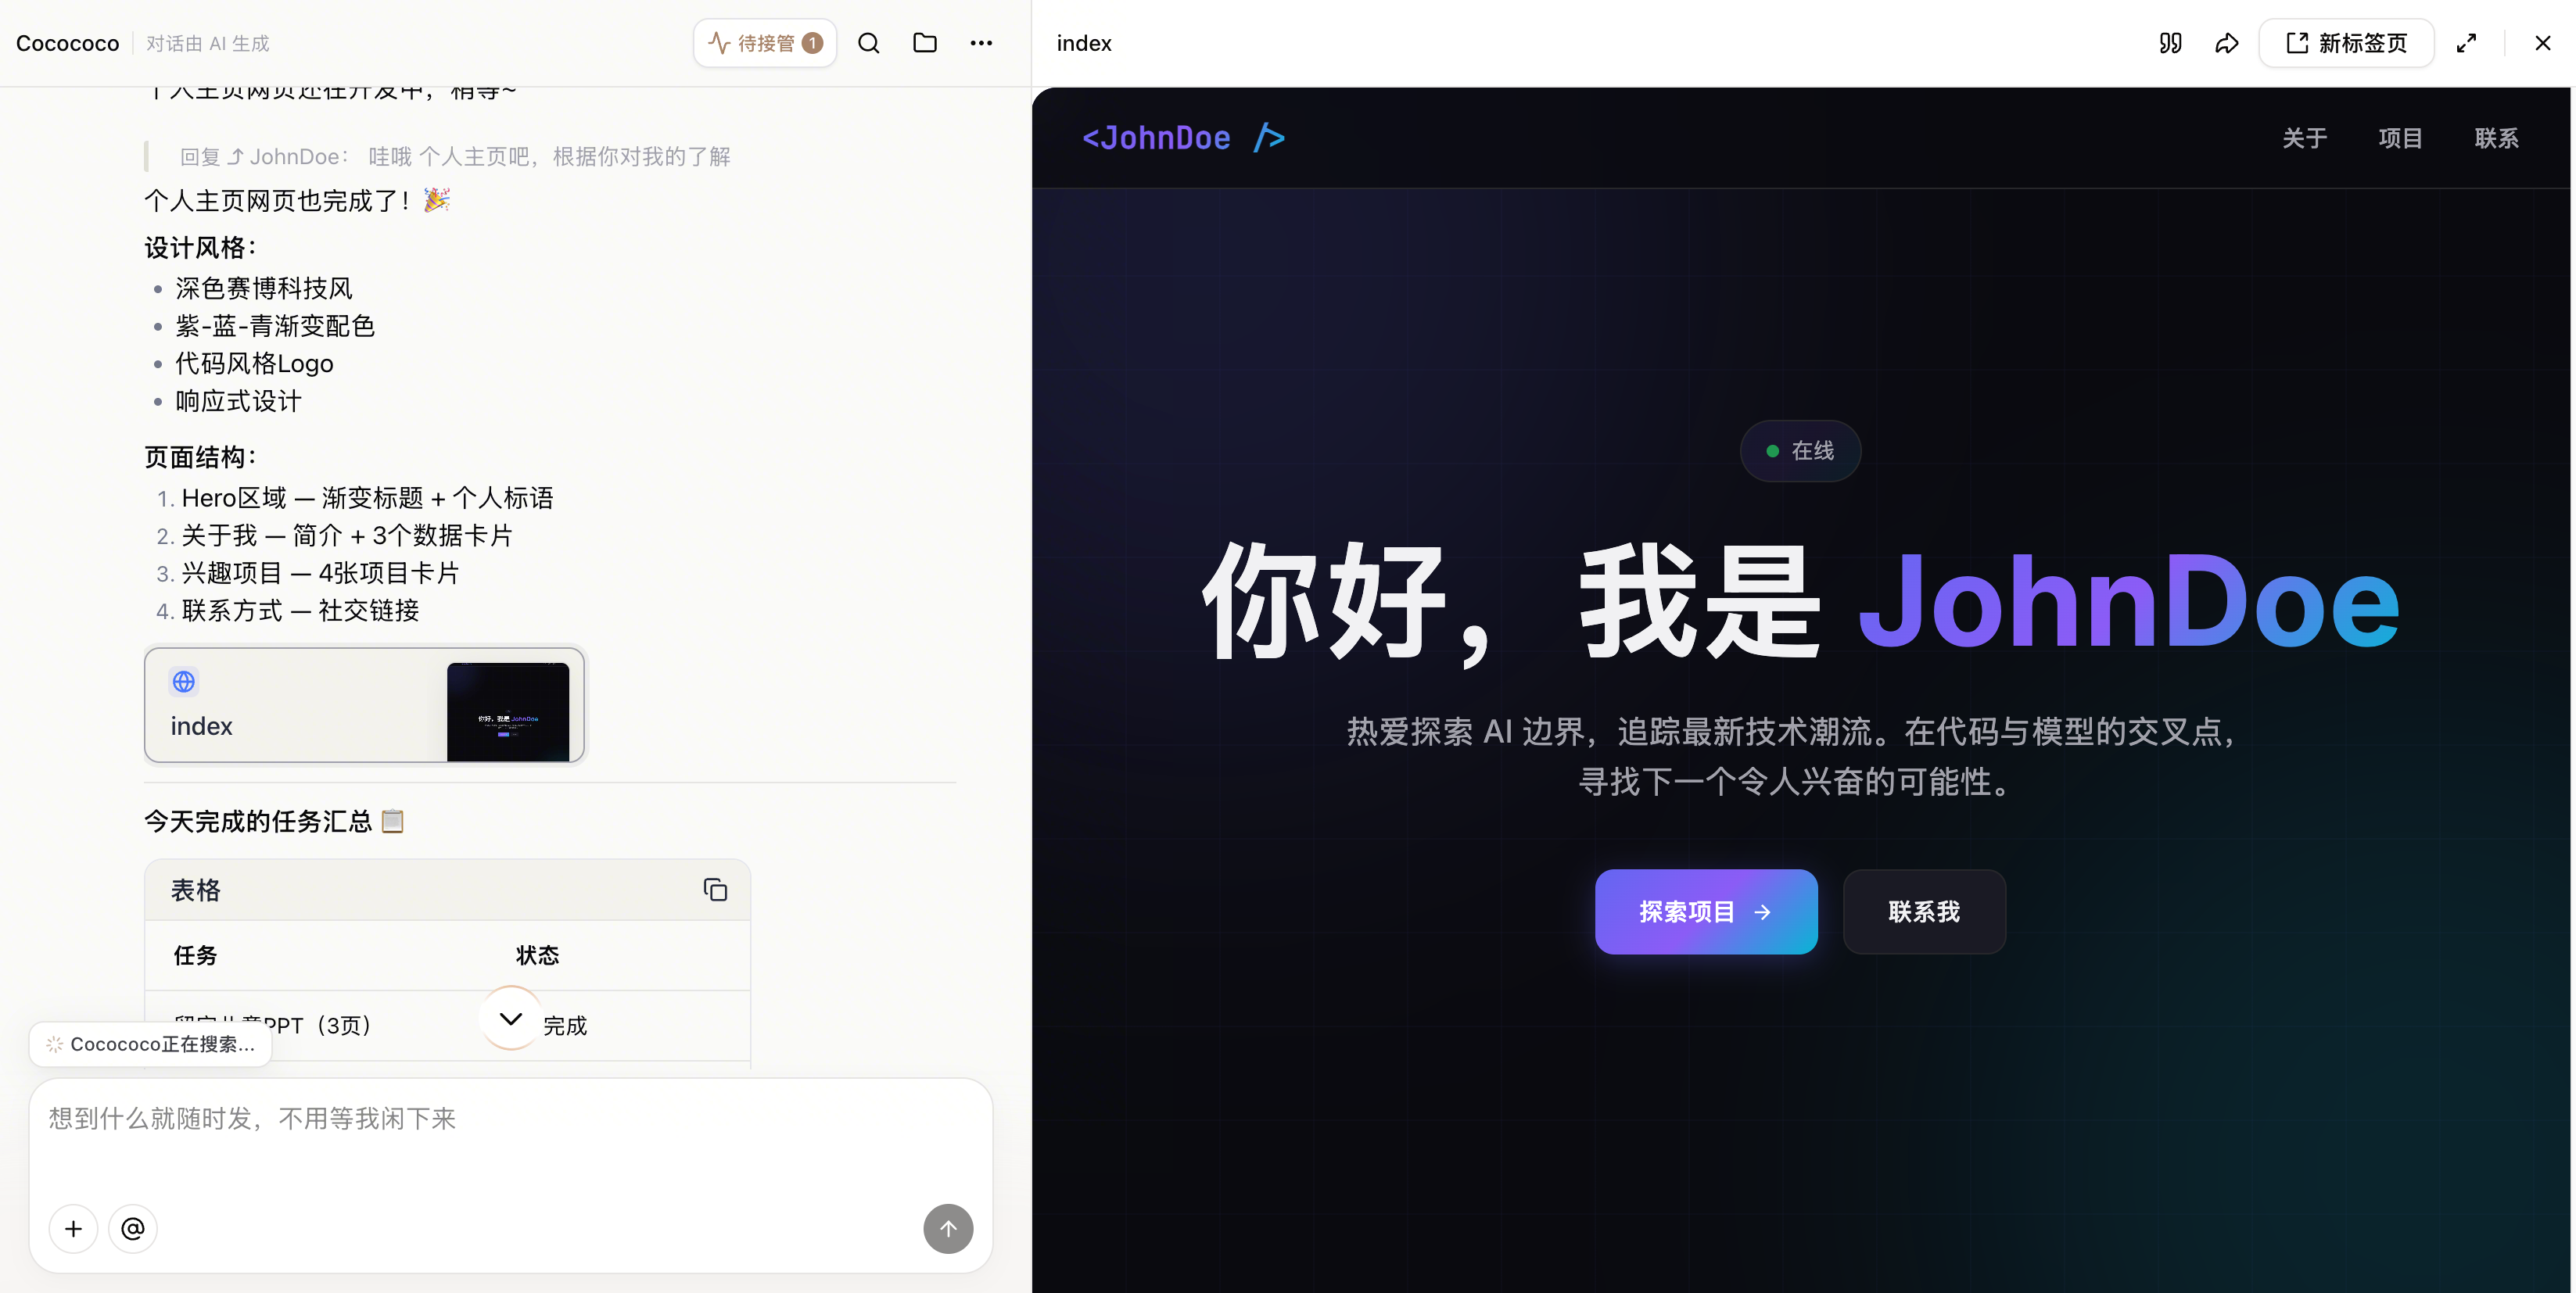Copy the table with the copy icon
The height and width of the screenshot is (1293, 2576).
click(x=715, y=890)
